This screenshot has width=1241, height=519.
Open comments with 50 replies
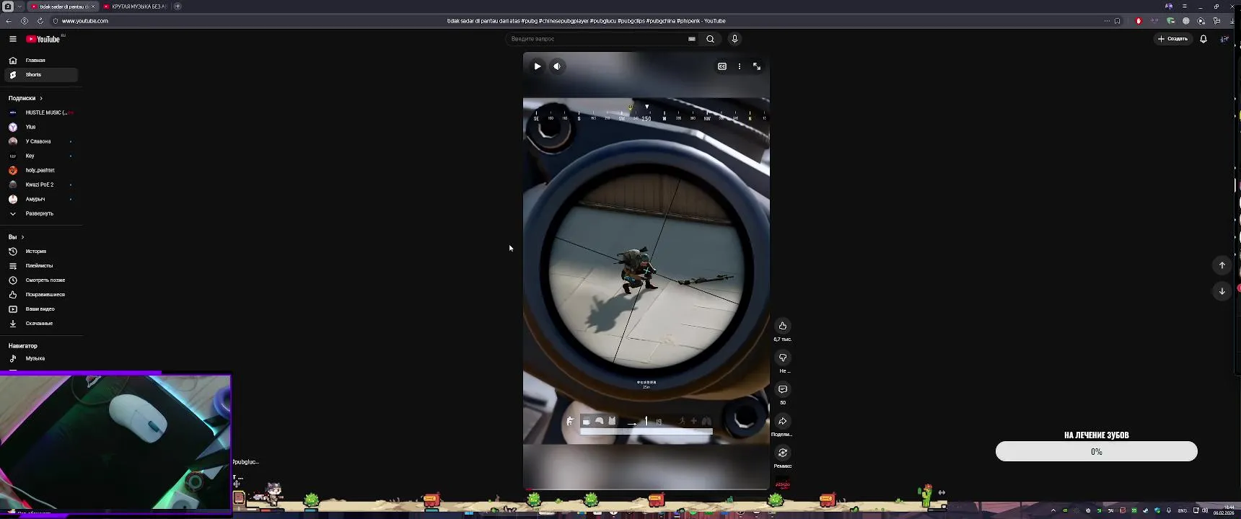click(783, 389)
